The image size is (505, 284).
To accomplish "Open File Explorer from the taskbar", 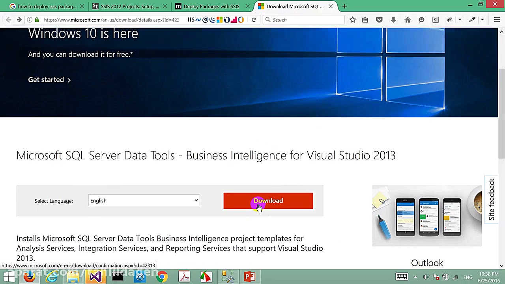I will (x=73, y=277).
